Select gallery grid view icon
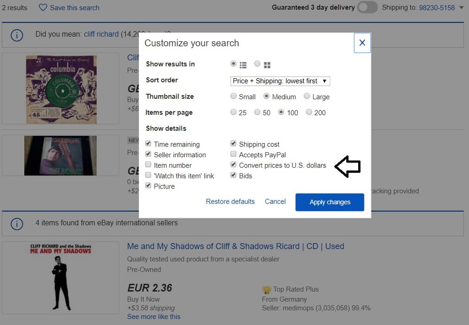Screen dimensions: 469x325 click(267, 65)
